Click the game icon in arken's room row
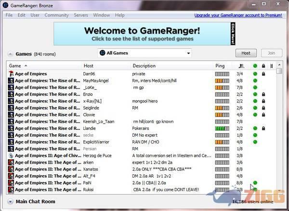Image resolution: width=289 pixels, height=211 pixels. point(11,163)
